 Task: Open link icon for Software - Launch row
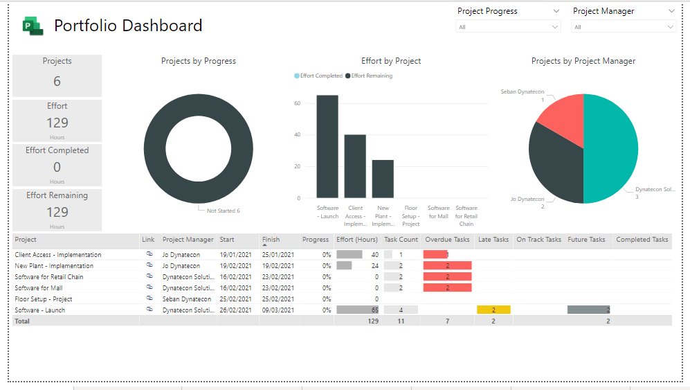[x=149, y=310]
